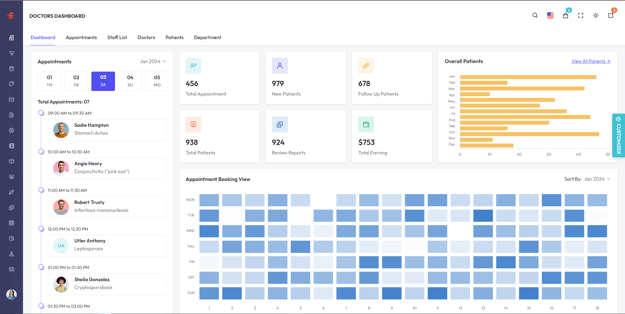Switch to the Dashboard tab

point(43,37)
